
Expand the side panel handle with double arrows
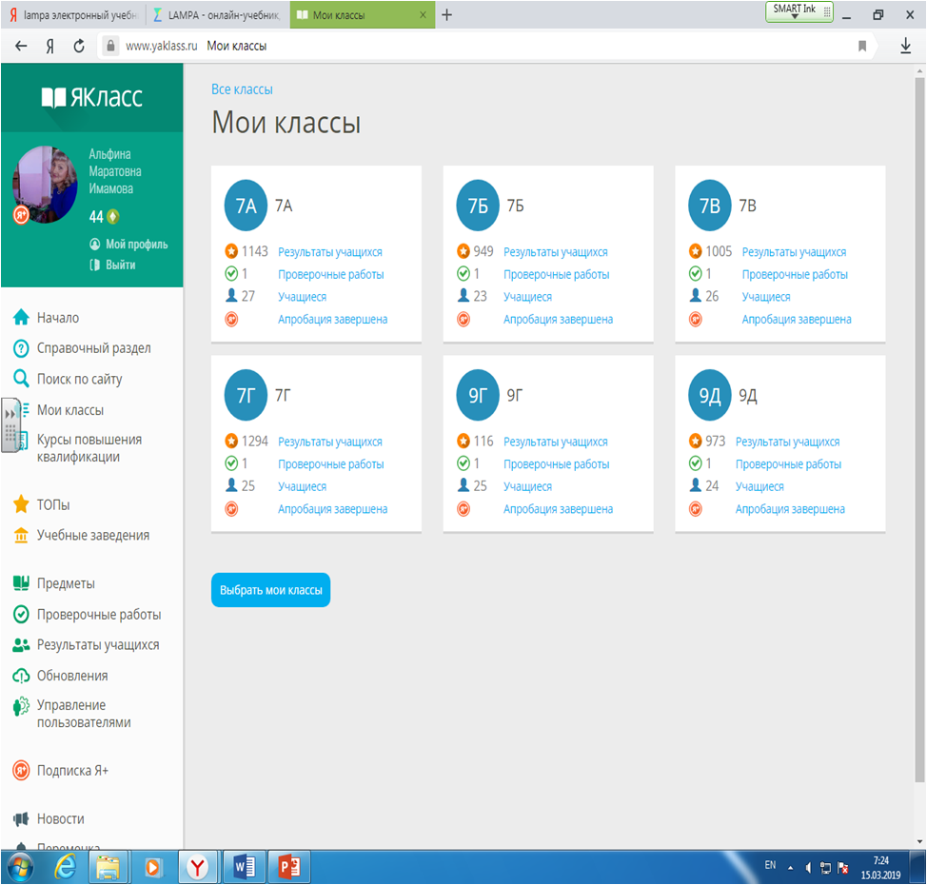click(x=10, y=425)
